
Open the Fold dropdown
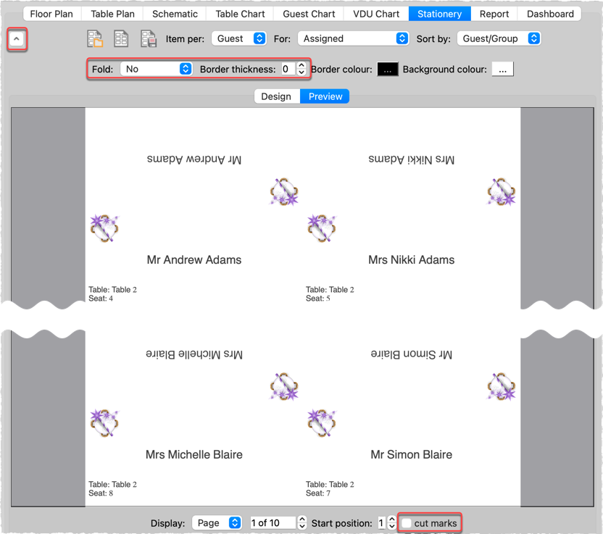pyautogui.click(x=157, y=69)
